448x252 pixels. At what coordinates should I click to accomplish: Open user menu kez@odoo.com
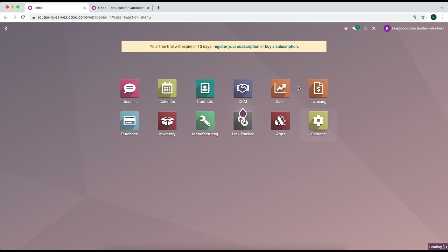[x=414, y=28]
